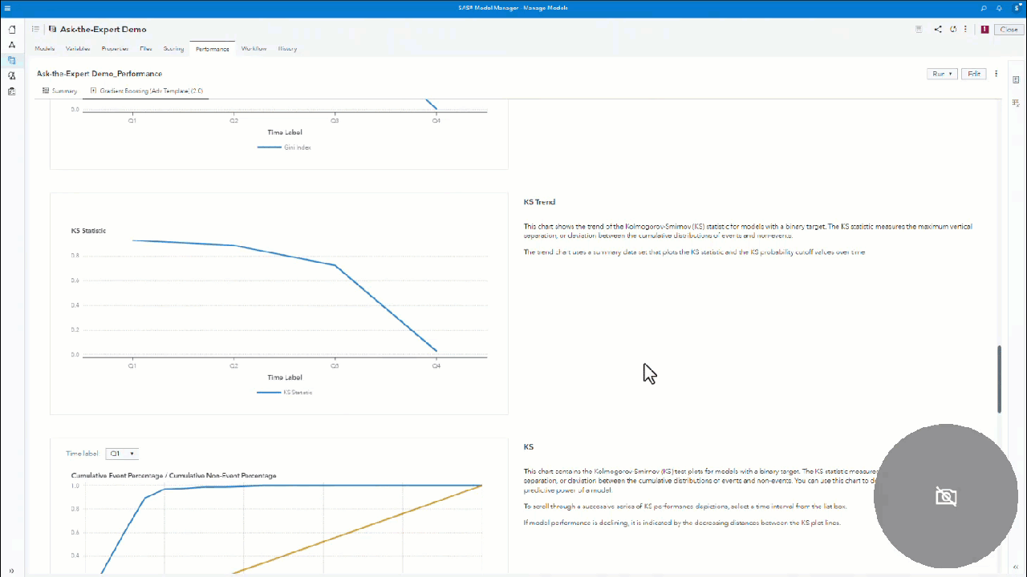This screenshot has width=1027, height=577.
Task: Select the Performance tab
Action: tap(213, 49)
